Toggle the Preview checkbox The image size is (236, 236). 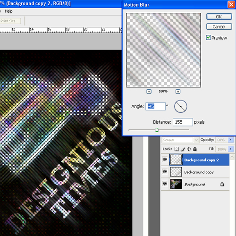point(208,38)
